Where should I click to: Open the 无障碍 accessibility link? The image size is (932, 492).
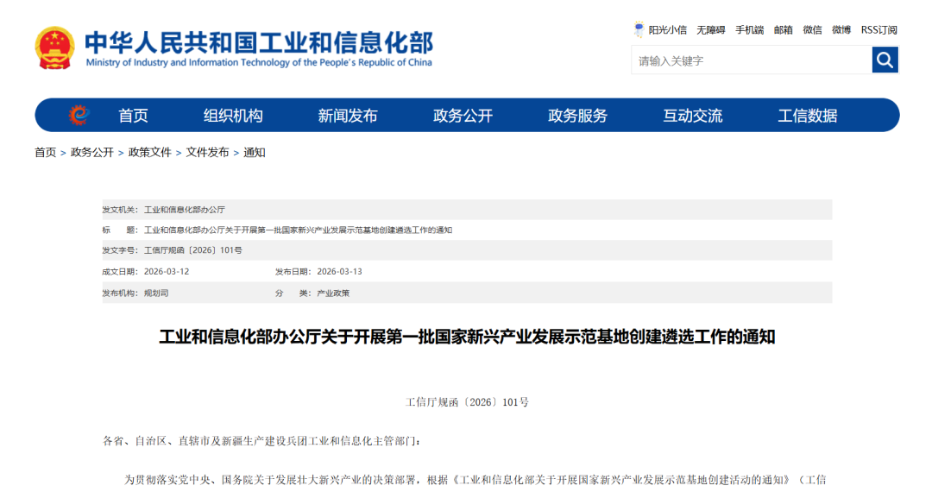coord(711,30)
